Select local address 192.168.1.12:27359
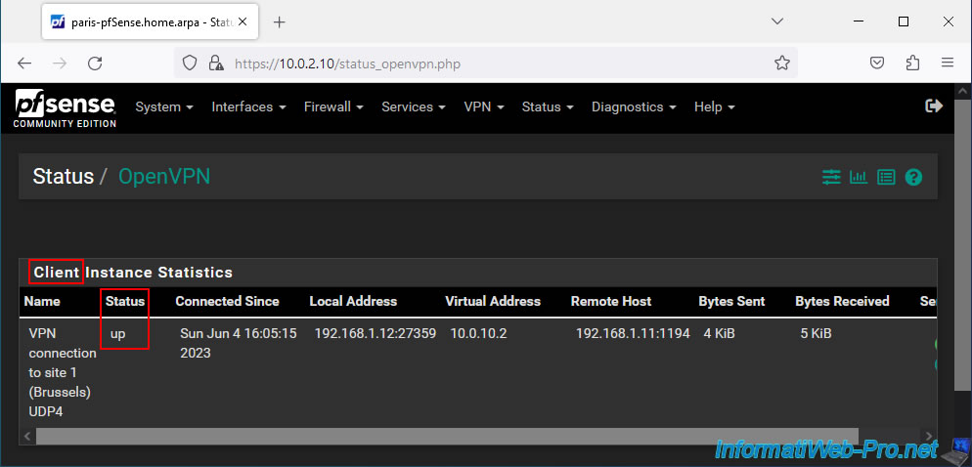The height and width of the screenshot is (467, 972). [x=376, y=334]
